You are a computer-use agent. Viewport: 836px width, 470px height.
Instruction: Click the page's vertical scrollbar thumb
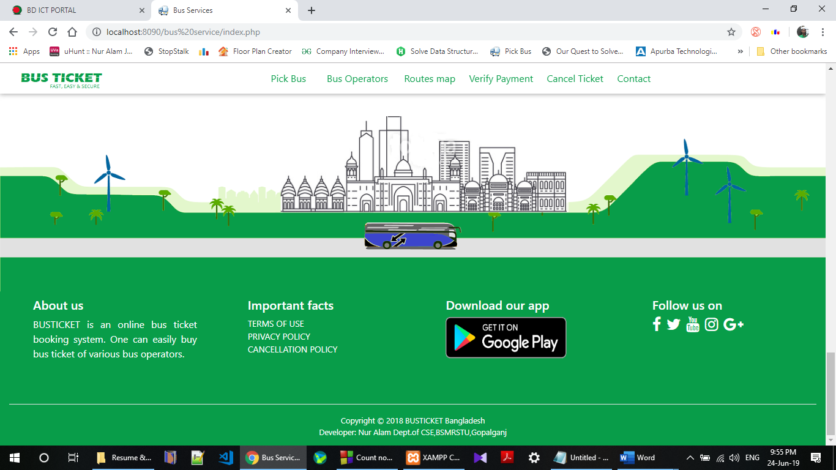pyautogui.click(x=830, y=393)
